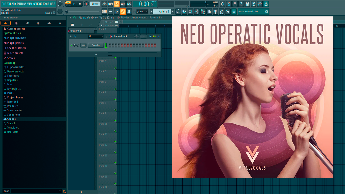
Task: Click the Neo Operatic Vocals cover image
Action: (253, 97)
